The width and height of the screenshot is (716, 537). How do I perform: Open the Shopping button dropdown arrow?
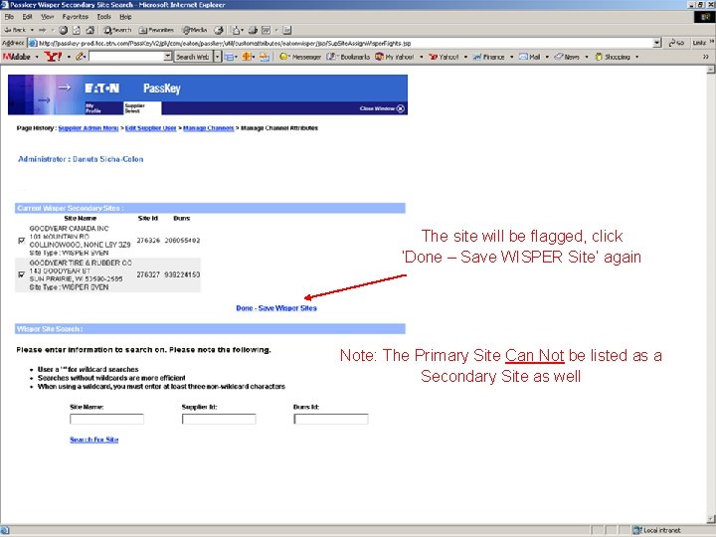pyautogui.click(x=636, y=57)
